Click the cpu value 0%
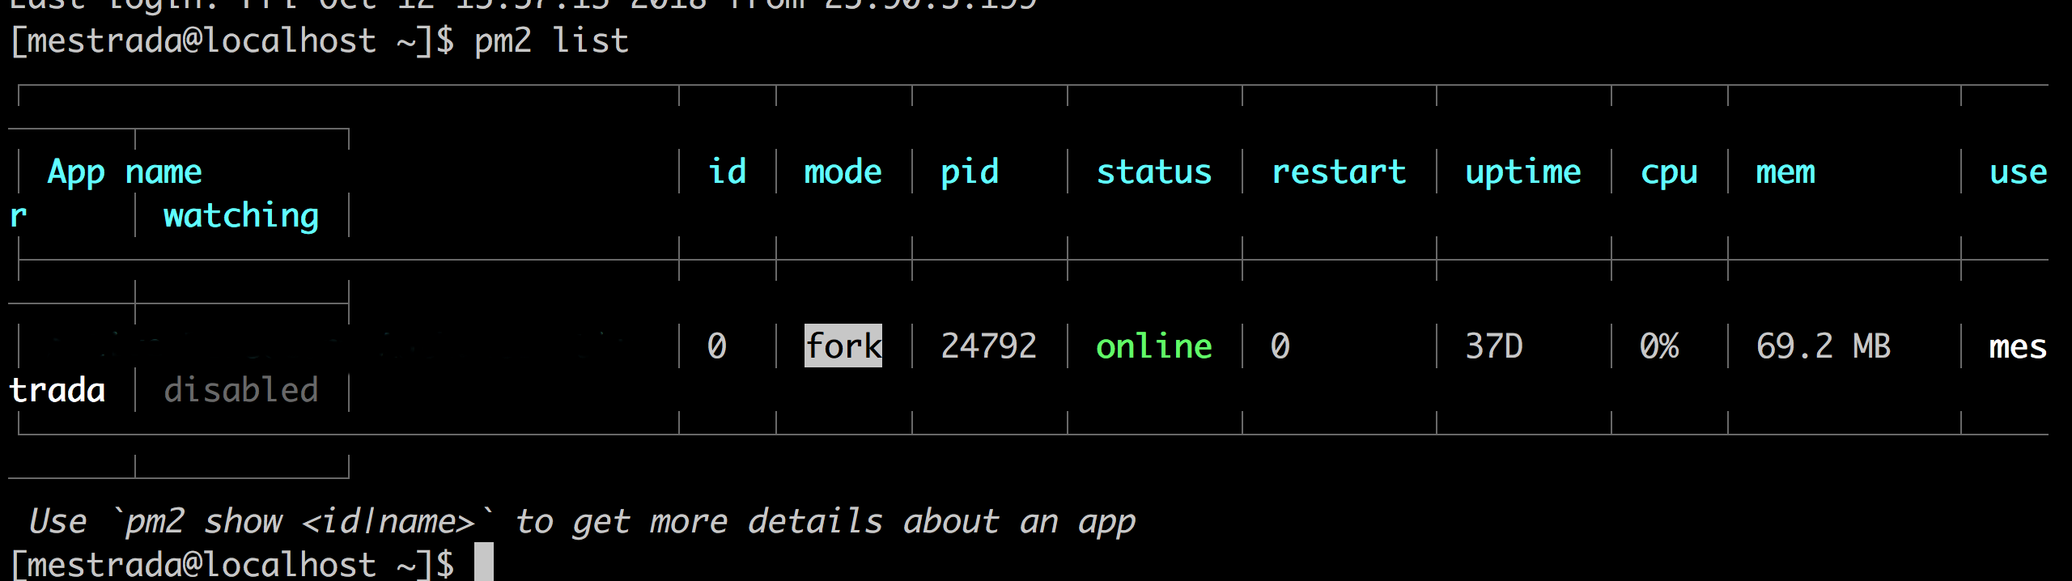This screenshot has height=581, width=2072. (1659, 346)
